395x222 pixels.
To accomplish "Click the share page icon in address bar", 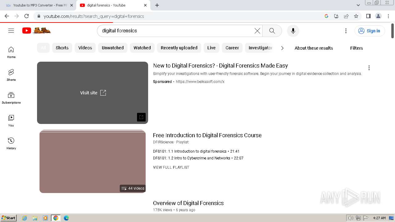I will click(x=346, y=16).
